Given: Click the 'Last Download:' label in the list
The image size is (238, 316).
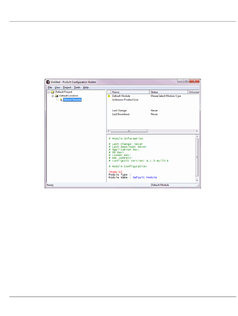Looking at the screenshot, I should pyautogui.click(x=121, y=114).
